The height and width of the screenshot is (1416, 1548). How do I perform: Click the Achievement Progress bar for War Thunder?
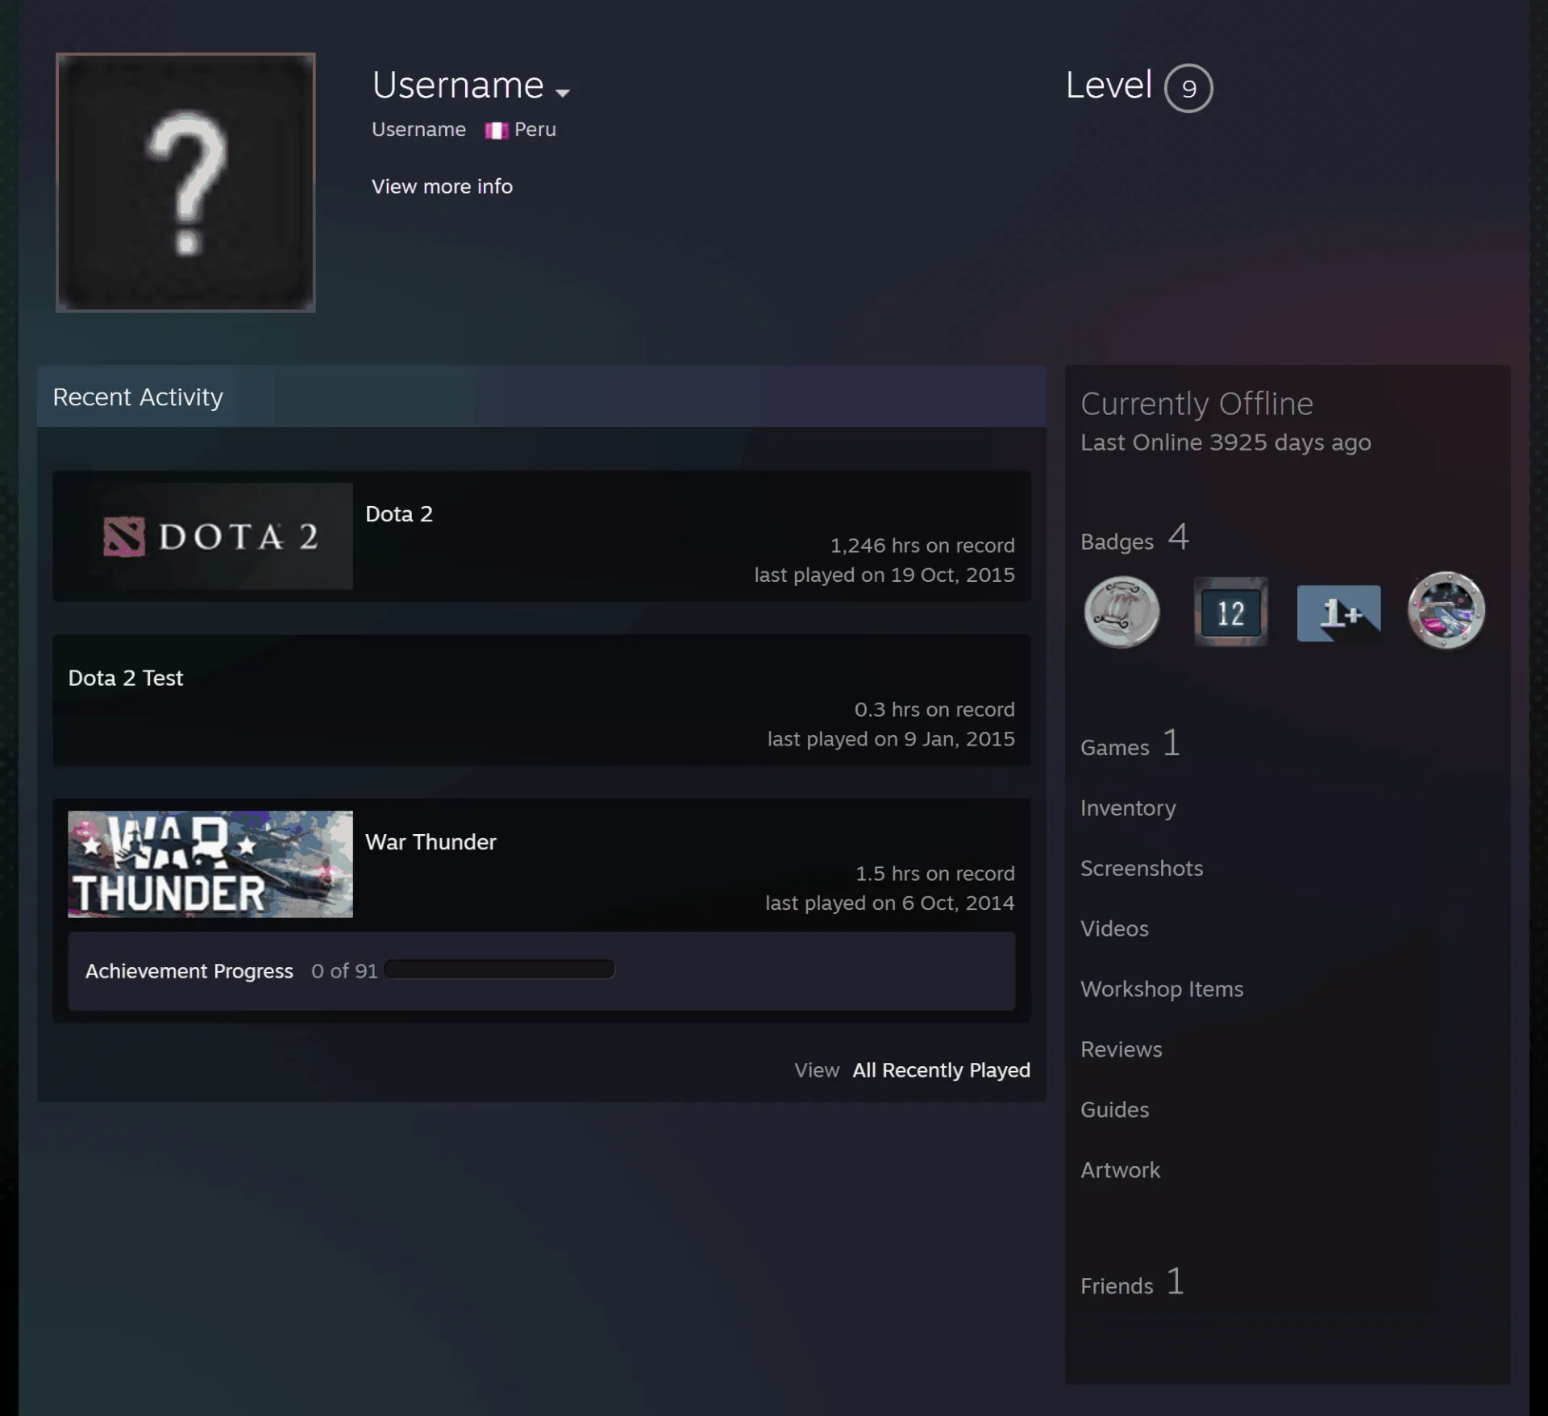[x=500, y=969]
